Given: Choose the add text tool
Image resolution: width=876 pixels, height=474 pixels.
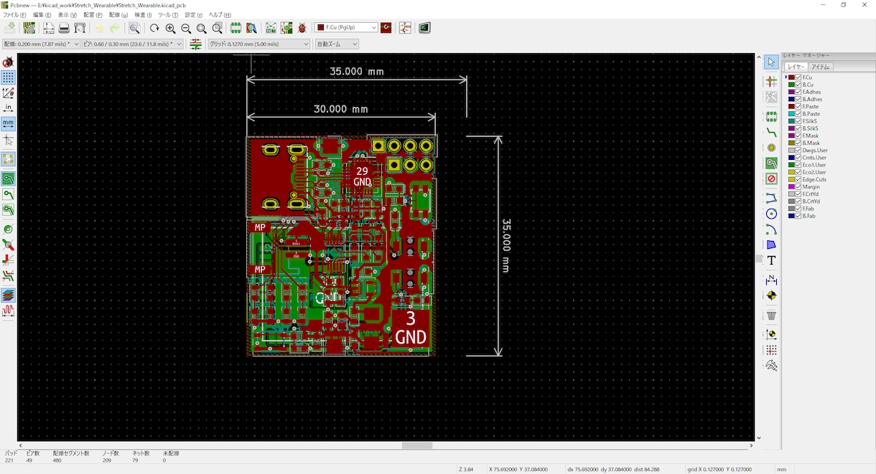Looking at the screenshot, I should point(771,260).
